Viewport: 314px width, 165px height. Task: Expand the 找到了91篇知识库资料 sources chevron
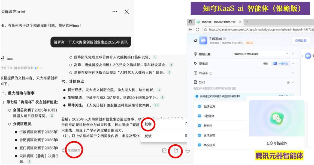pyautogui.click(x=41, y=68)
